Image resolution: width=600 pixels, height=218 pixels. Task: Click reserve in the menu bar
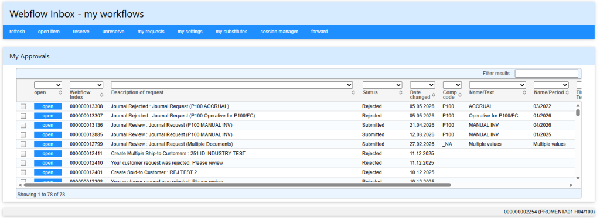click(x=81, y=32)
